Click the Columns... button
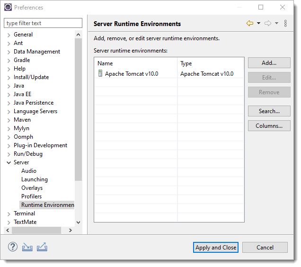The width and height of the screenshot is (301, 267). pyautogui.click(x=269, y=126)
